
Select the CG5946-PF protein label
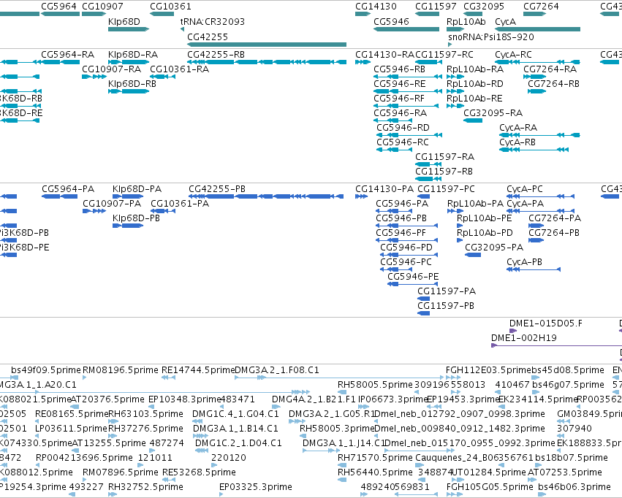tap(401, 234)
